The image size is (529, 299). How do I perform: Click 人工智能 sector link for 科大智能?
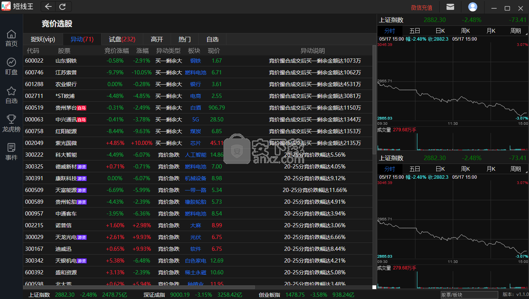click(x=196, y=155)
